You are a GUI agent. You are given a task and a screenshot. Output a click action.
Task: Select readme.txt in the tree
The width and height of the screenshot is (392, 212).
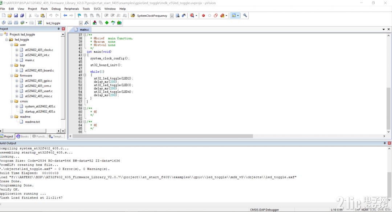pyautogui.click(x=32, y=122)
